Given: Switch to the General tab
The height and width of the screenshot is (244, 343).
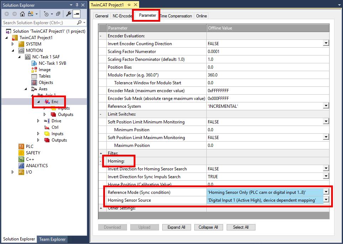Looking at the screenshot, I should [101, 16].
